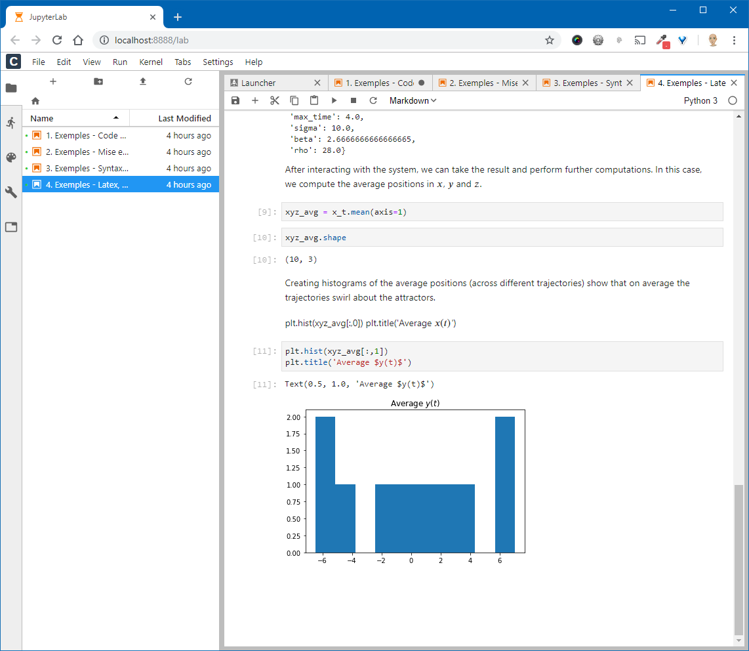Open the Running Terminals and Kernels sidebar icon

coord(11,123)
